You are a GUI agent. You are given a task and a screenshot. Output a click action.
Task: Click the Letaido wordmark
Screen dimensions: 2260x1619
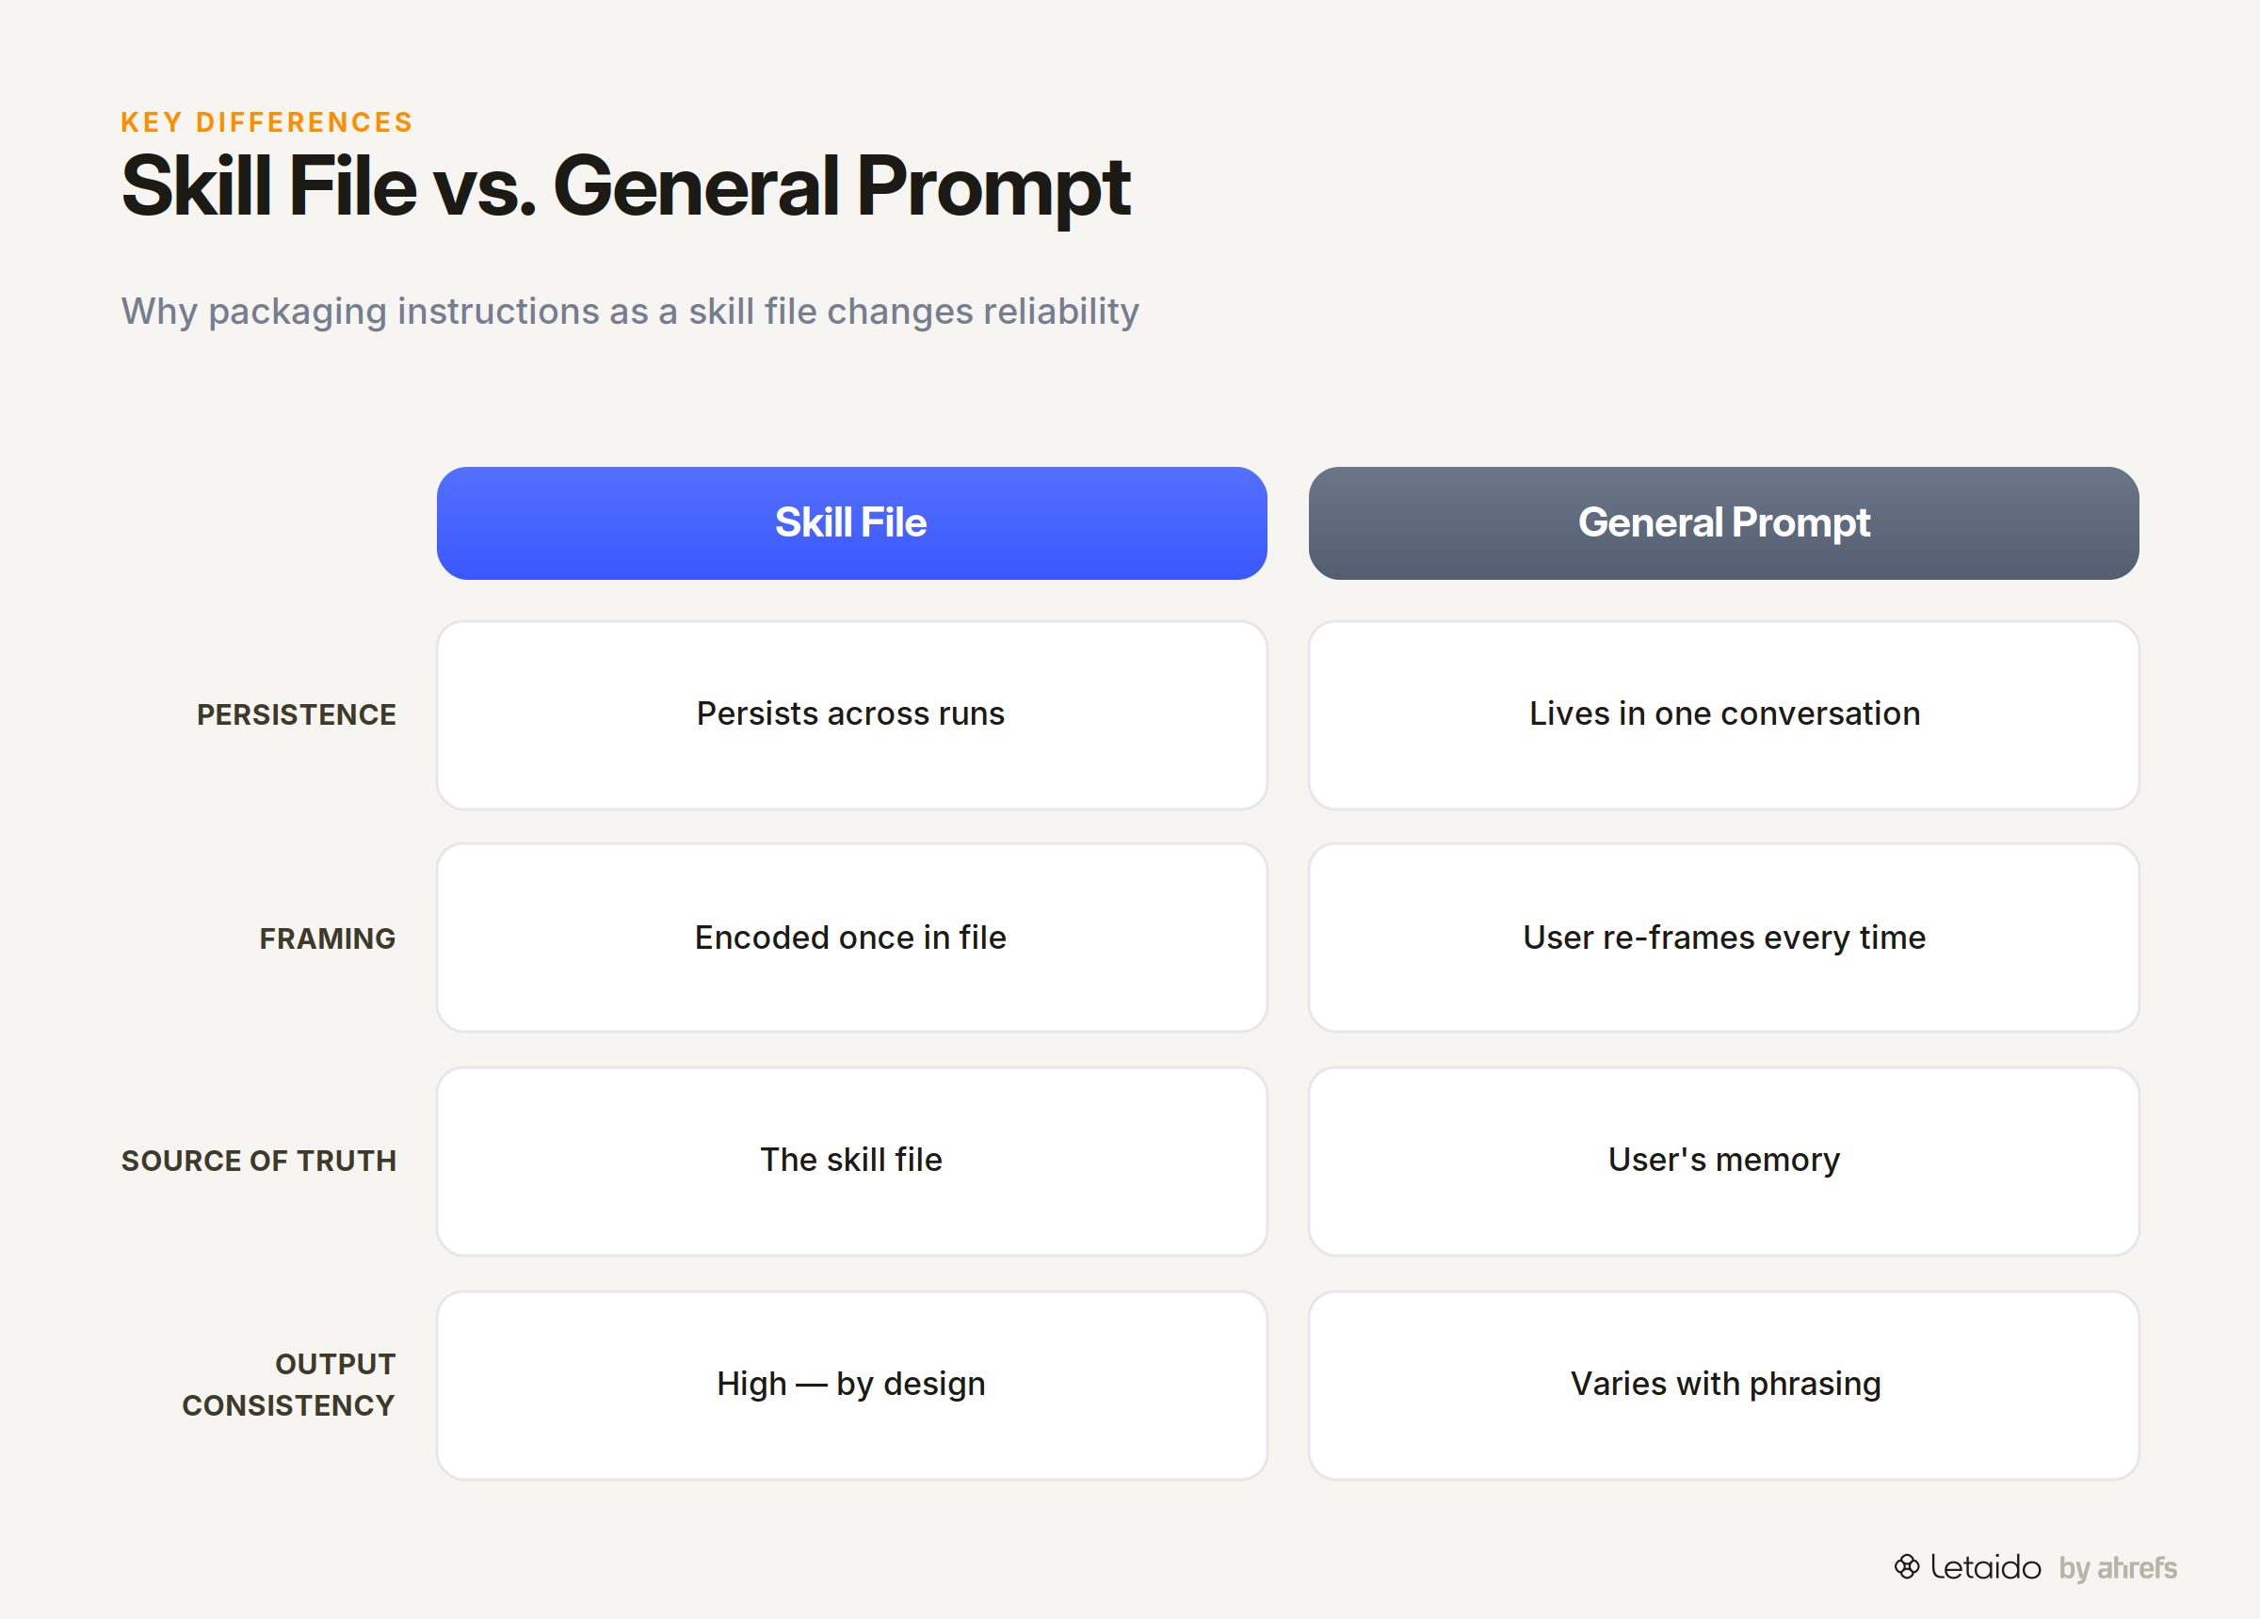pos(1985,1567)
